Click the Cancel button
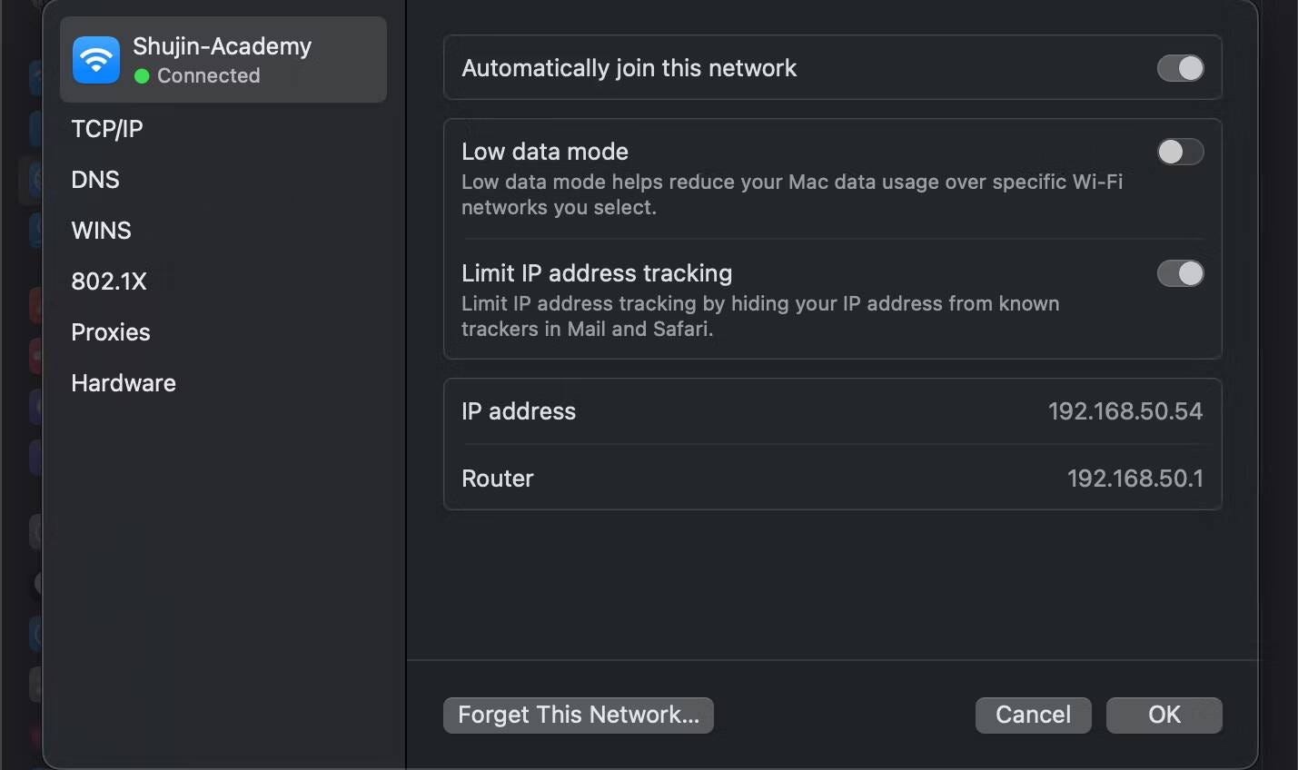Viewport: 1298px width, 770px height. tap(1033, 716)
